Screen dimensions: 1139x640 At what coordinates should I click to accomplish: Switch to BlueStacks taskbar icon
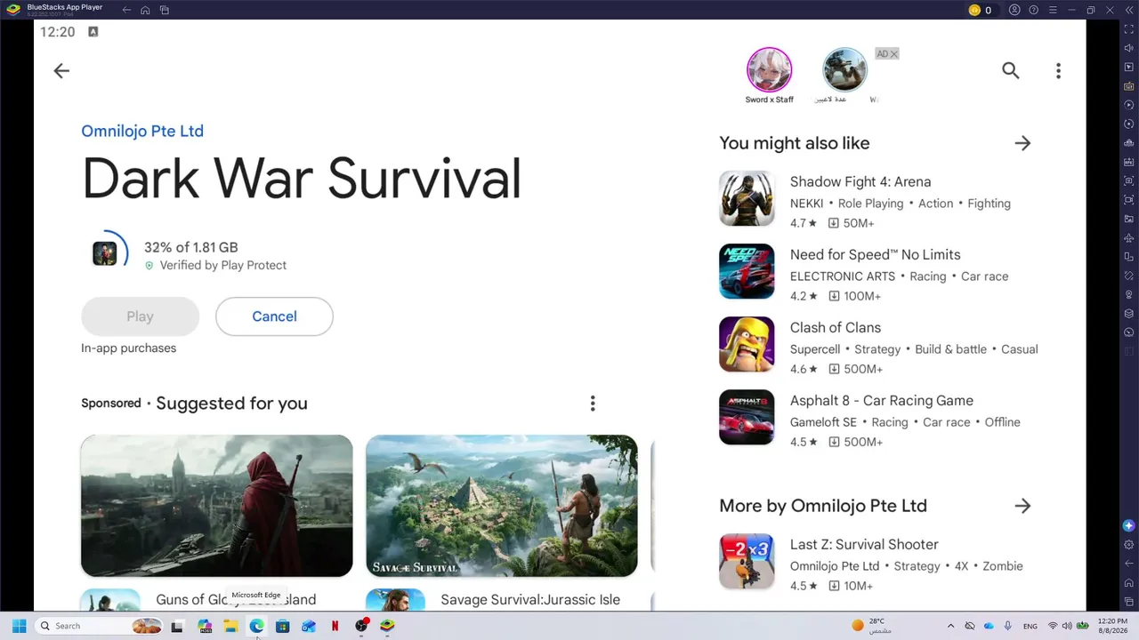pos(387,626)
